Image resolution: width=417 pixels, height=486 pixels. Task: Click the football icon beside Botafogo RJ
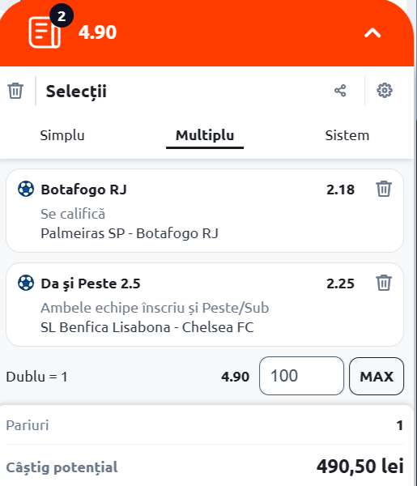[x=26, y=189]
